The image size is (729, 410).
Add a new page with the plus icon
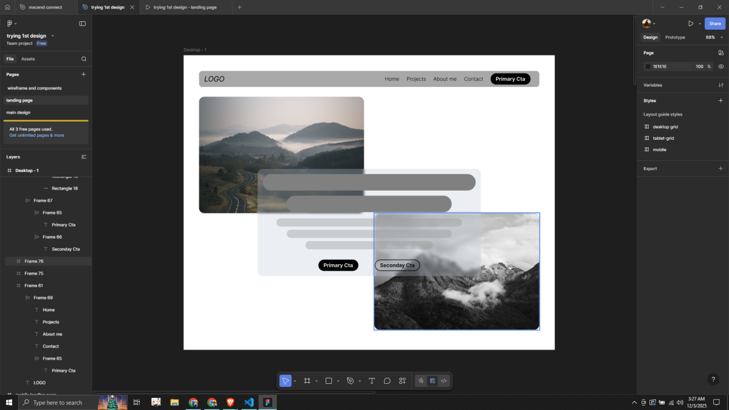(84, 74)
